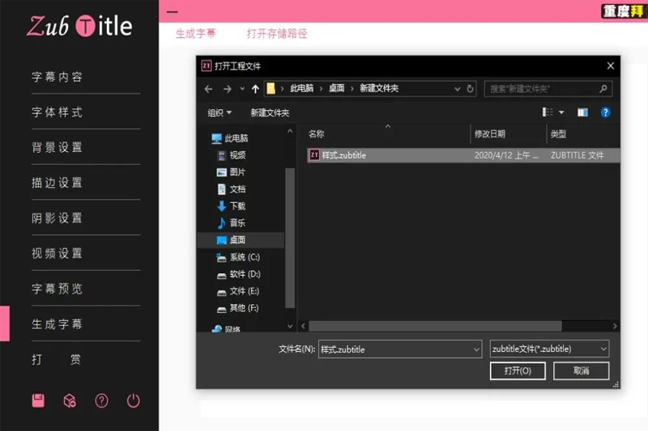This screenshot has height=431, width=648.
Task: Click 此电脑 in the address path
Action: click(301, 88)
